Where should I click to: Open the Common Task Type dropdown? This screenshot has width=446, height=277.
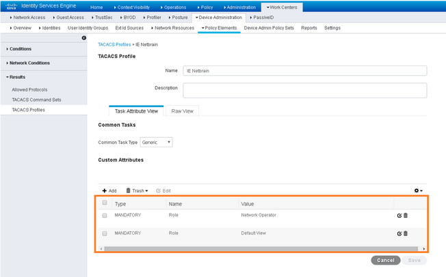[156, 142]
